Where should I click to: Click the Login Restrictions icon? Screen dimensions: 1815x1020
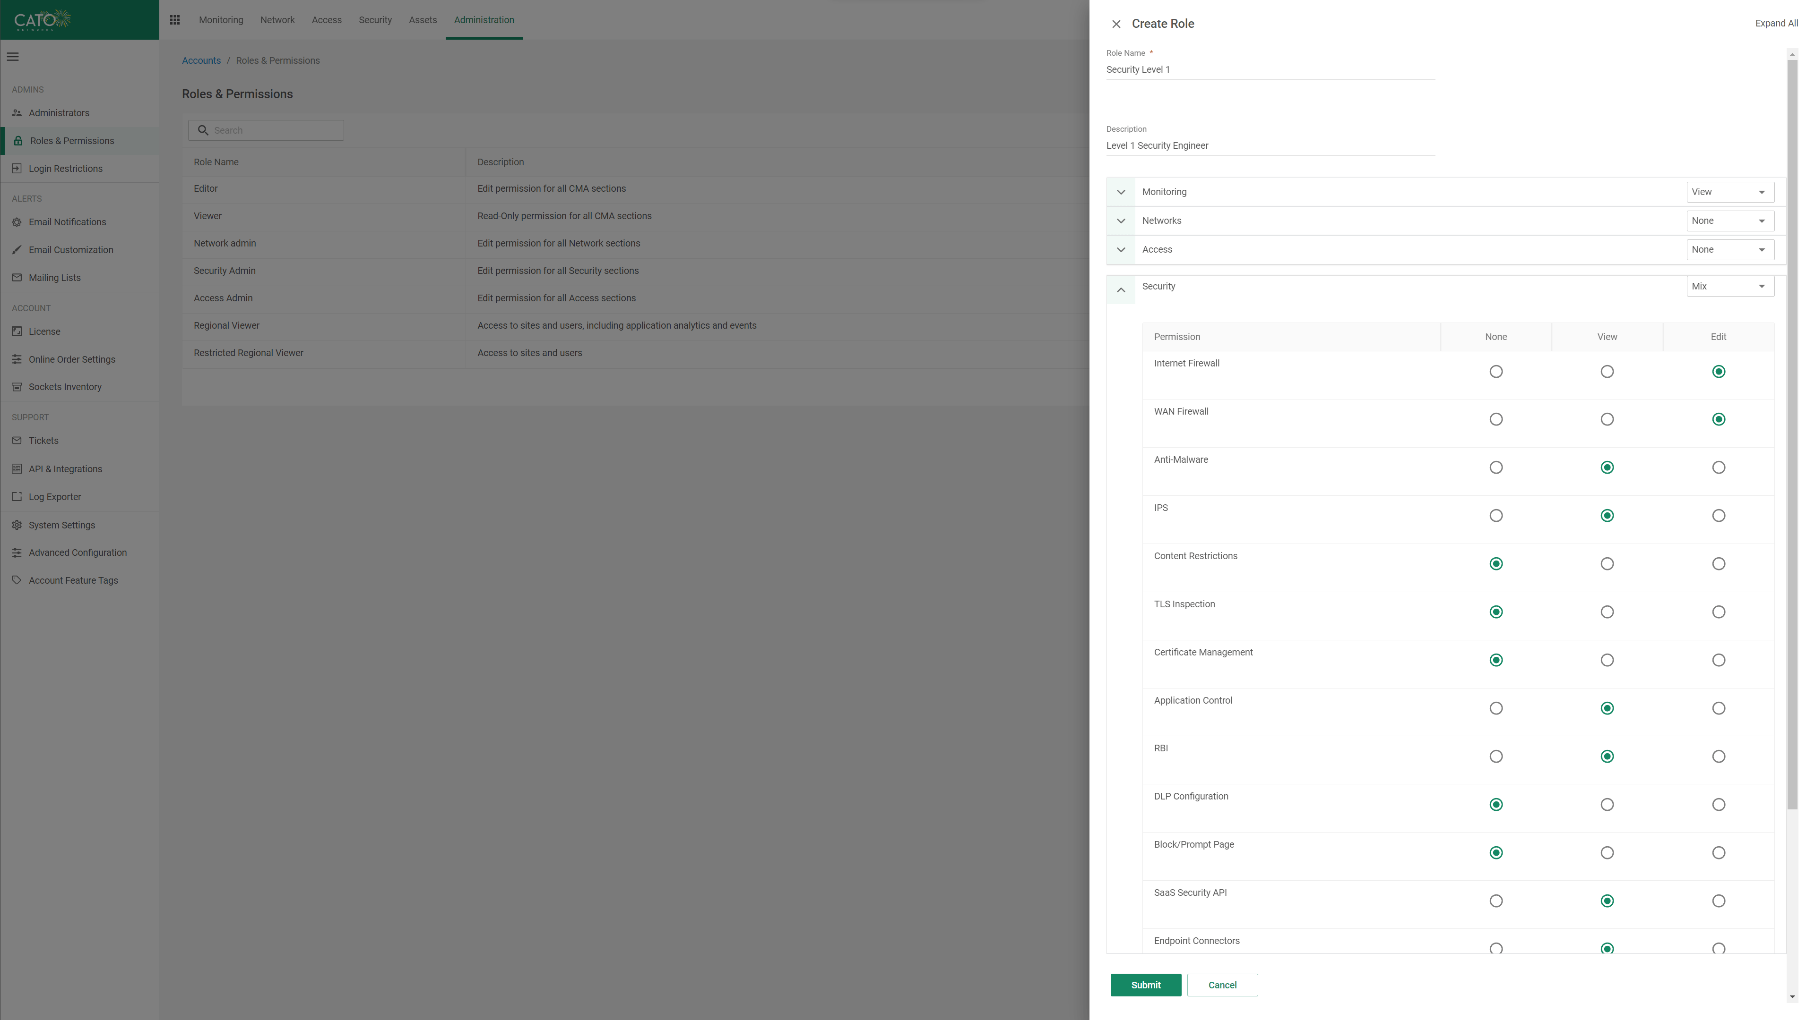17,168
